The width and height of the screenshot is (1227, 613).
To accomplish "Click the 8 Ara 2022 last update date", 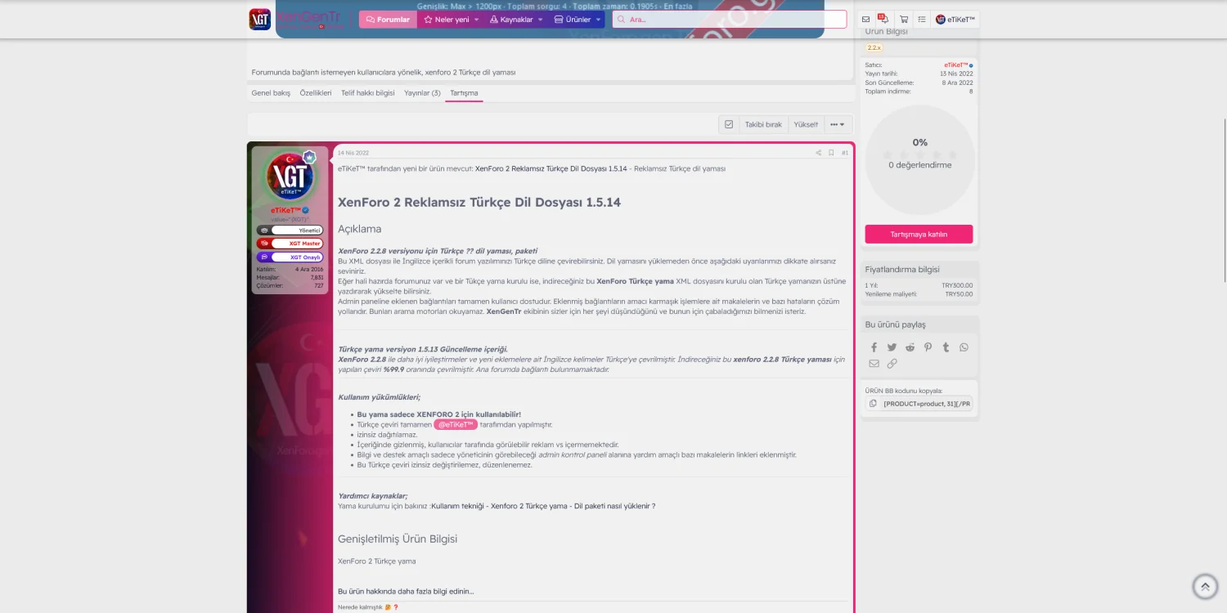I will (957, 83).
